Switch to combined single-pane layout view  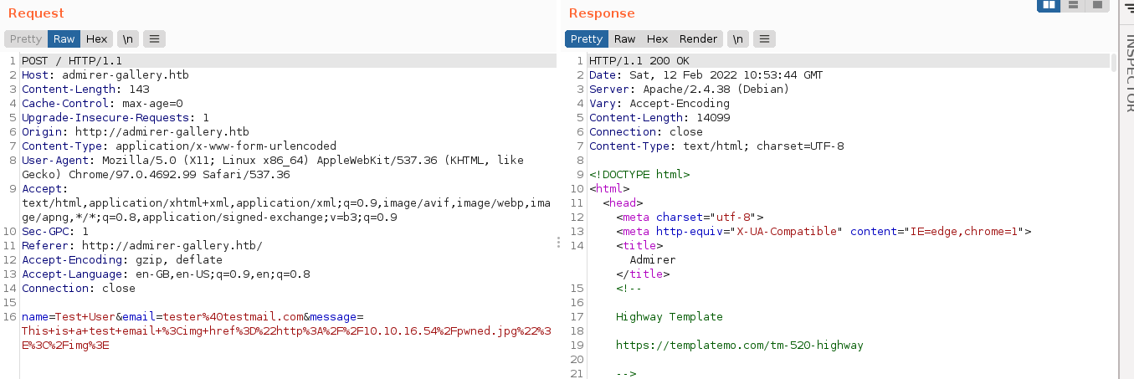[1096, 5]
